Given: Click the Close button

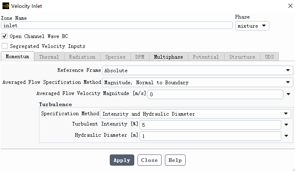Looking at the screenshot, I should point(150,160).
